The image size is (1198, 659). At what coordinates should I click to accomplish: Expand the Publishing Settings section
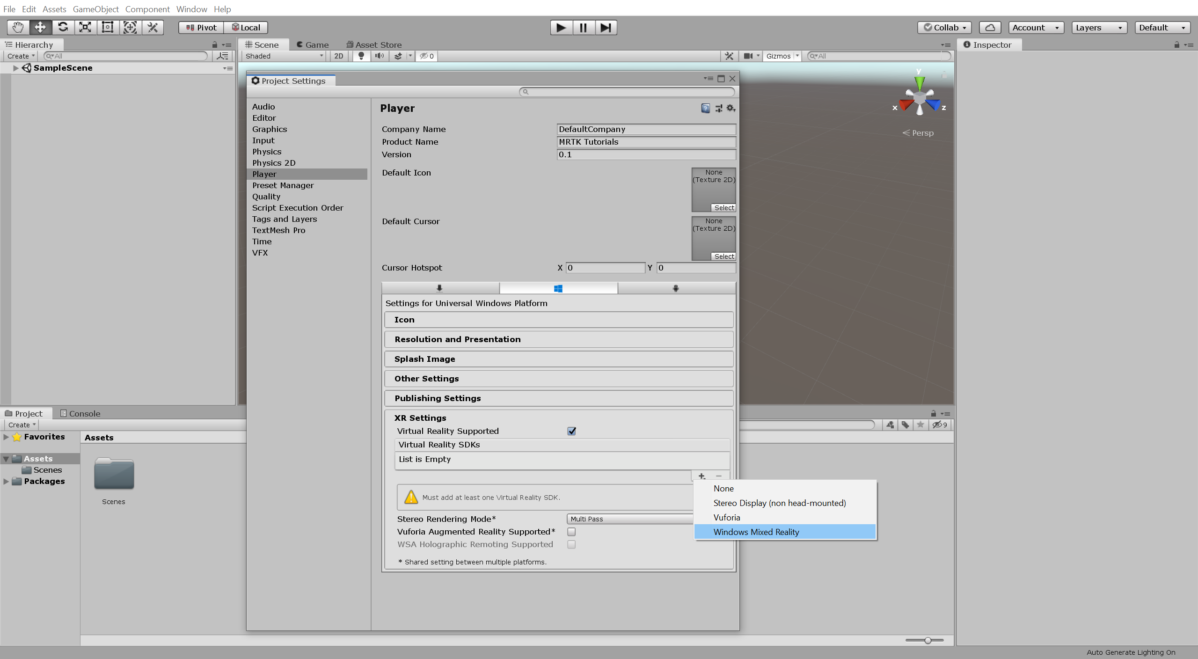click(x=559, y=398)
